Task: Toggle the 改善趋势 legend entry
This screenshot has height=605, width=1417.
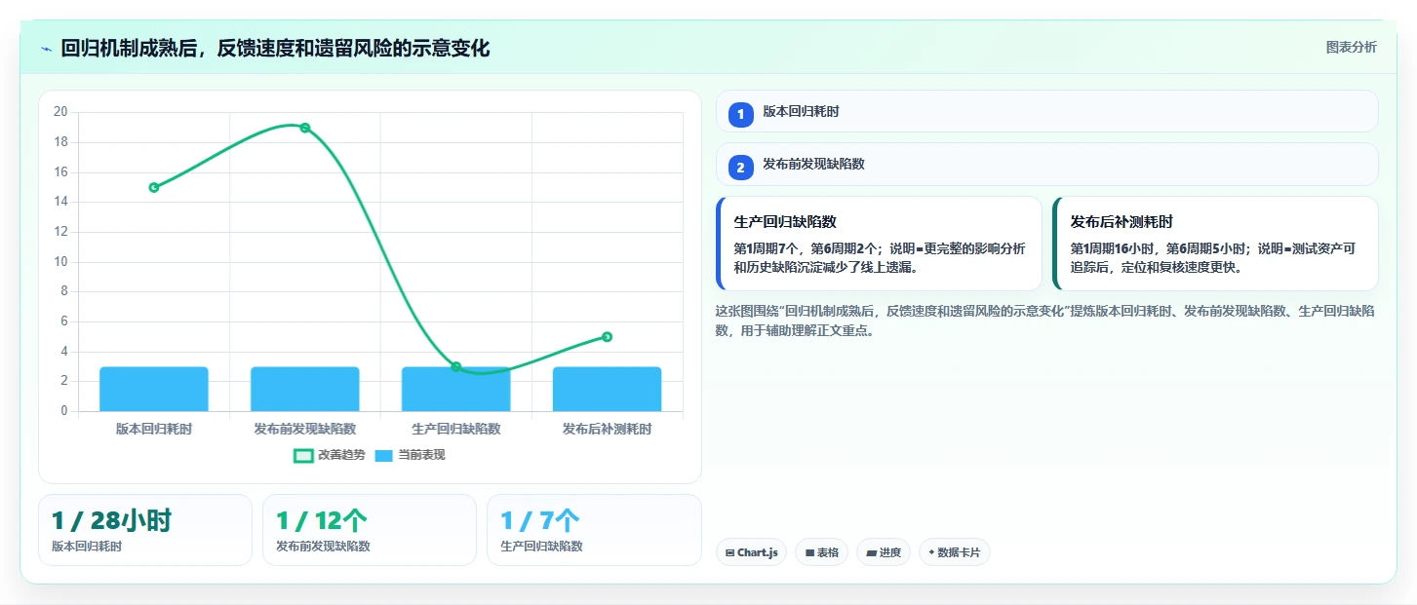Action: click(330, 455)
